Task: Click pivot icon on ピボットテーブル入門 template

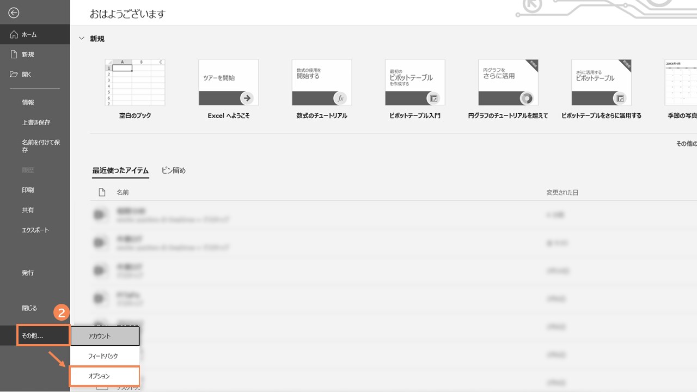Action: (x=433, y=99)
